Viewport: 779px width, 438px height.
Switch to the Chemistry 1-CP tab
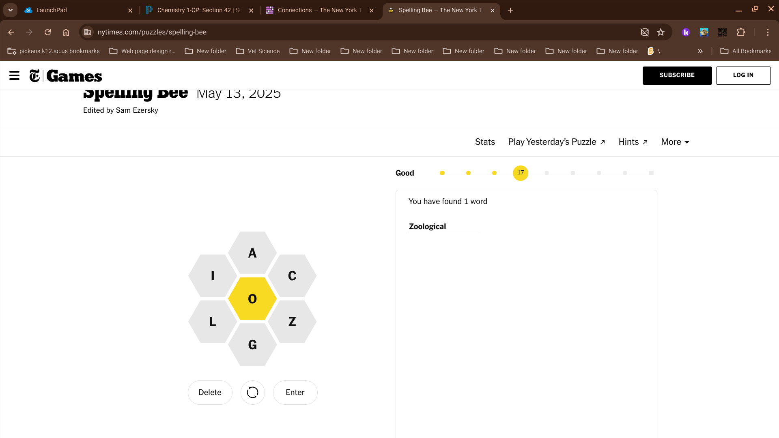point(200,10)
